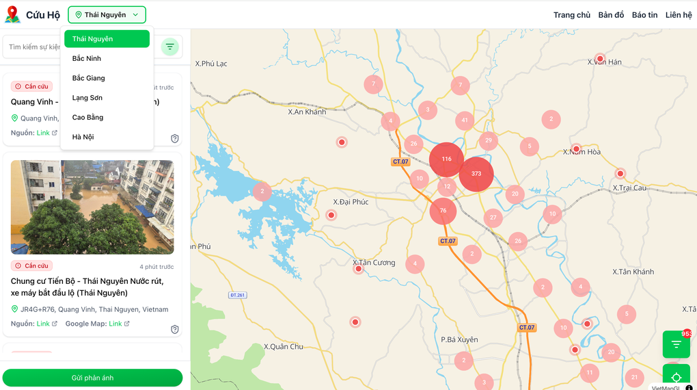Image resolution: width=697 pixels, height=390 pixels.
Task: Choose Hà Nội in the province dropdown
Action: pyautogui.click(x=83, y=137)
